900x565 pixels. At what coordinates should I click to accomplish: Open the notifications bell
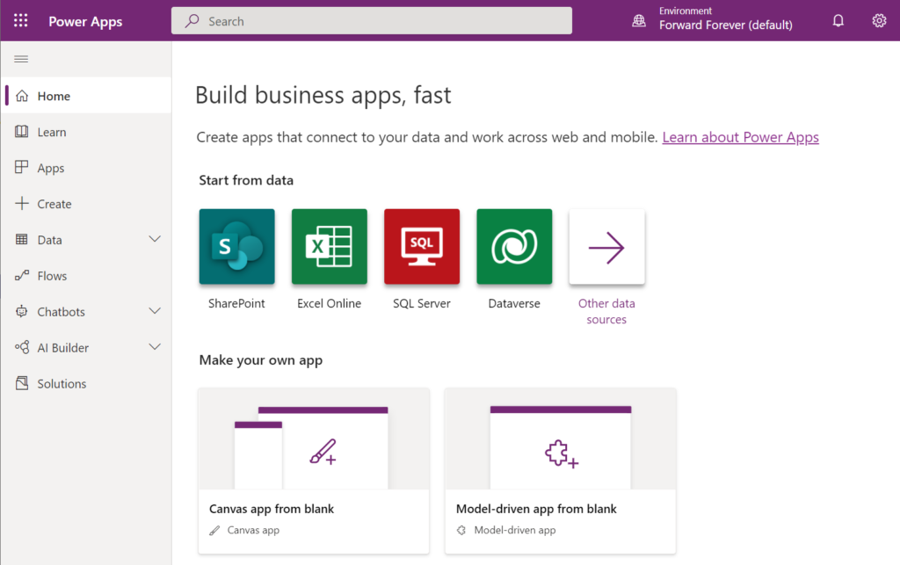pos(838,21)
